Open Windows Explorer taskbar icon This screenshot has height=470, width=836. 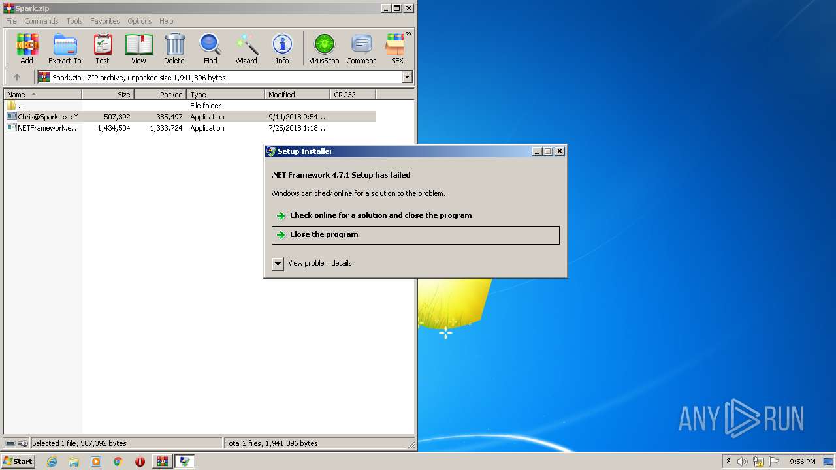click(74, 462)
